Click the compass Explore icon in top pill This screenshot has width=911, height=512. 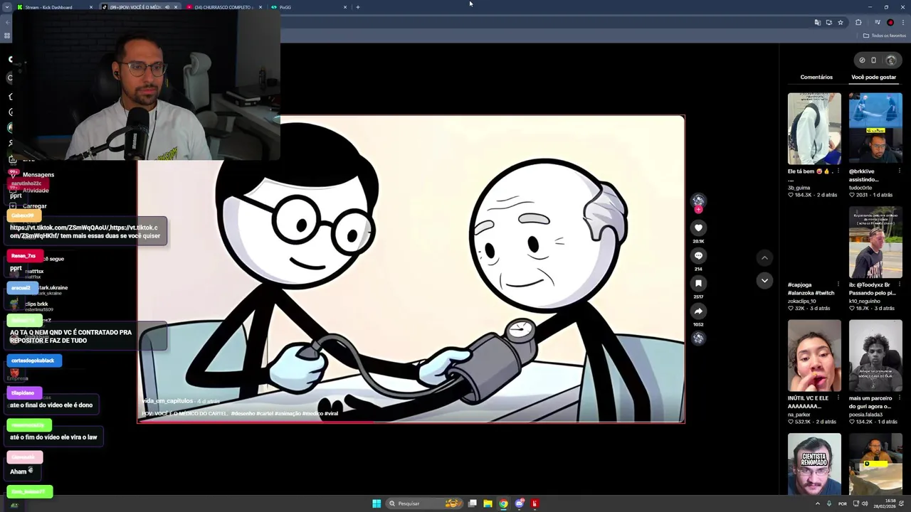(x=862, y=60)
